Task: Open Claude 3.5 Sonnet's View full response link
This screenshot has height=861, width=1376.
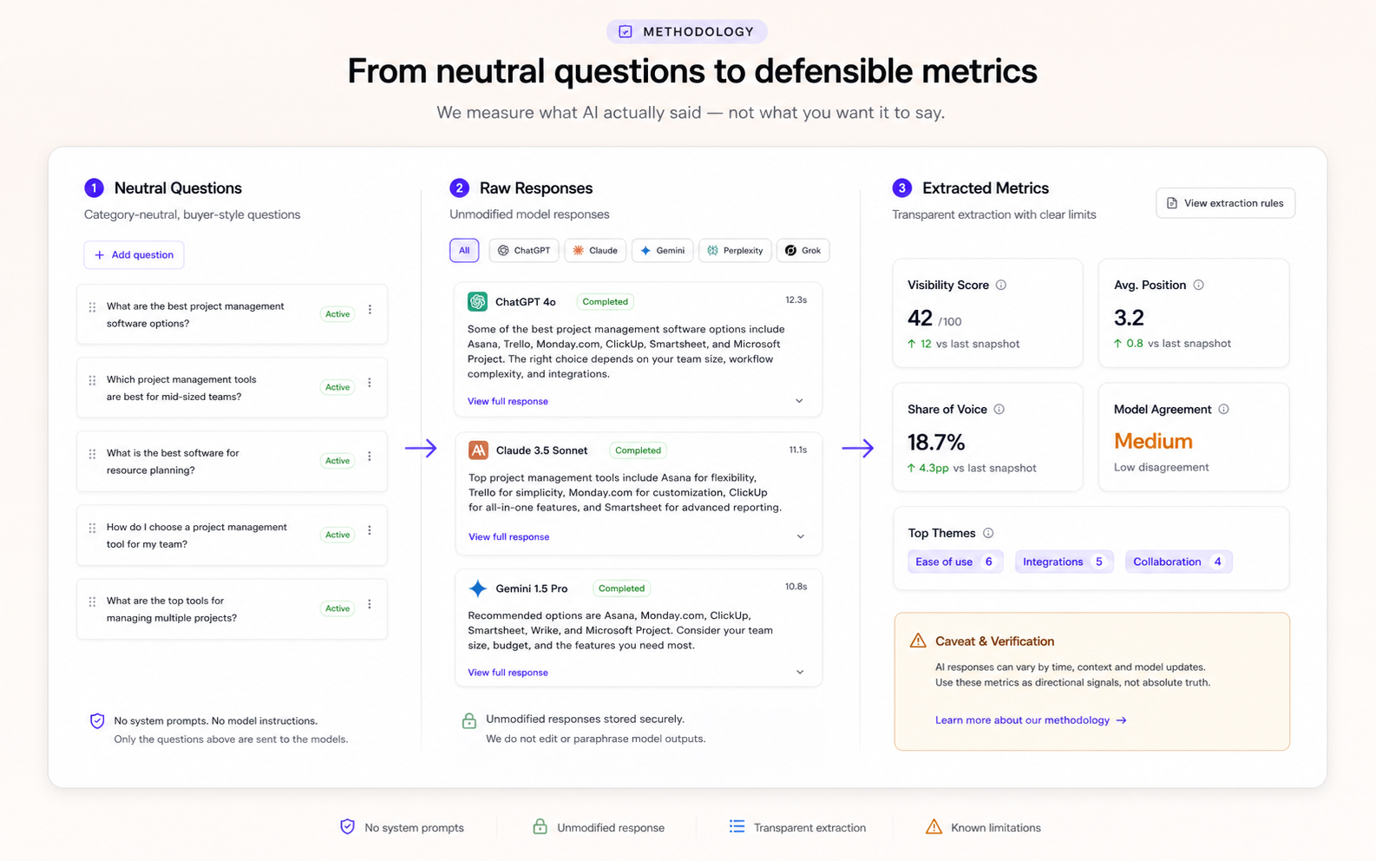Action: click(508, 536)
